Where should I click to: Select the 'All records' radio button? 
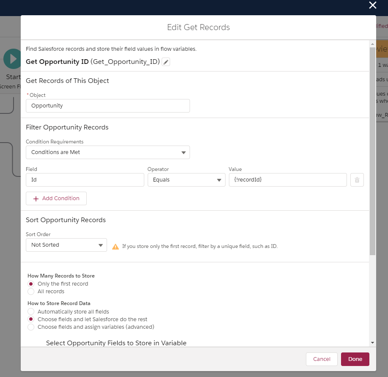pos(31,292)
